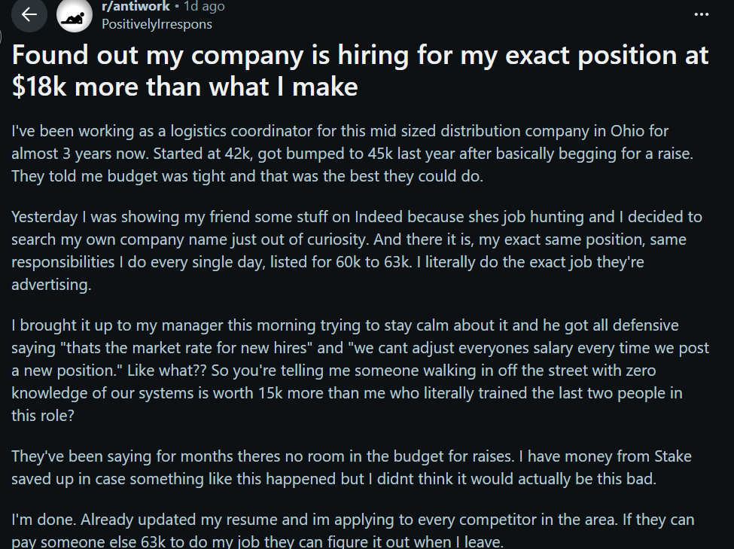Screen dimensions: 734x549
Task: Tap the back navigation chevron
Action: pos(29,14)
